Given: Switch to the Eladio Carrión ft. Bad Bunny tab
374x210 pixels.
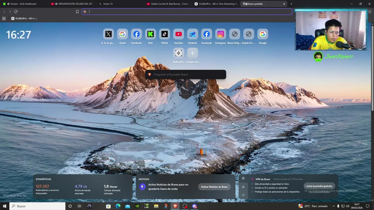Looking at the screenshot, I should point(167,4).
